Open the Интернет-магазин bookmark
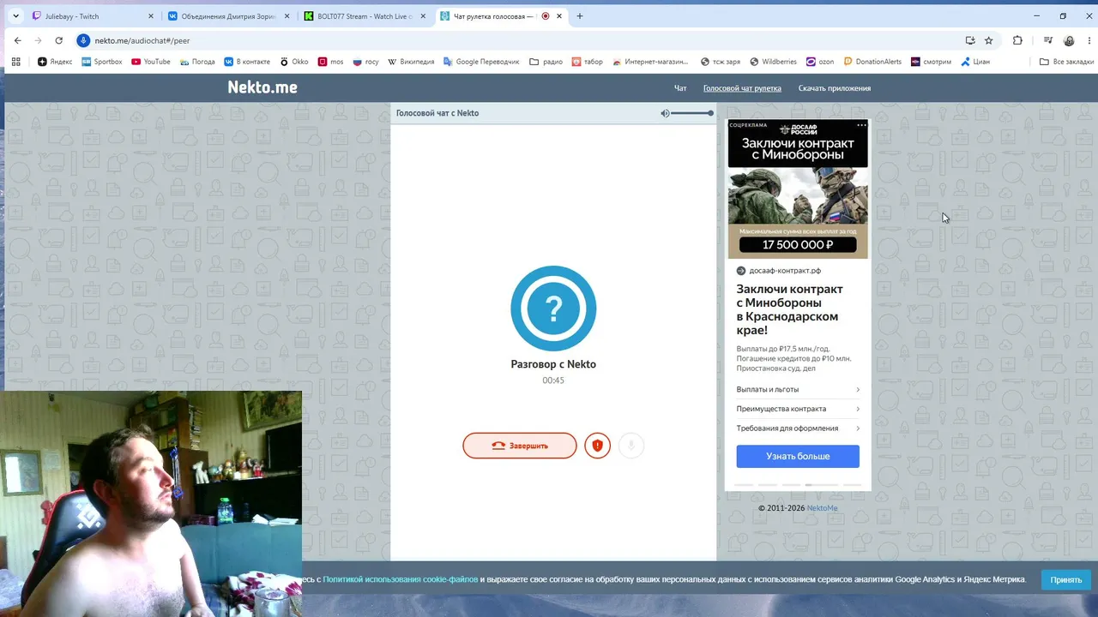The image size is (1098, 617). click(650, 62)
